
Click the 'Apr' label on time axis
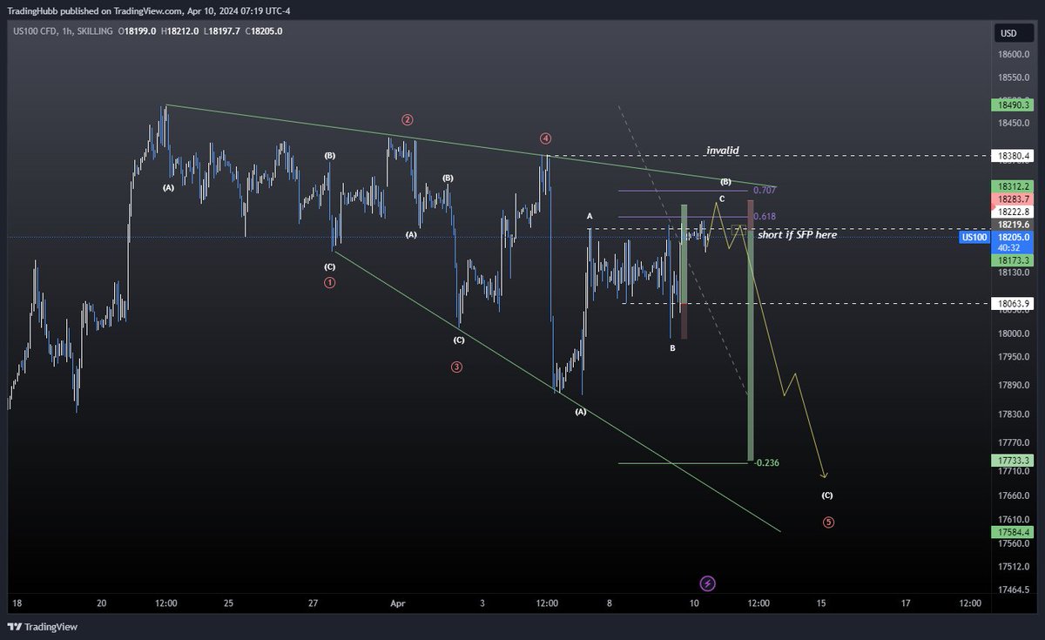tap(398, 603)
